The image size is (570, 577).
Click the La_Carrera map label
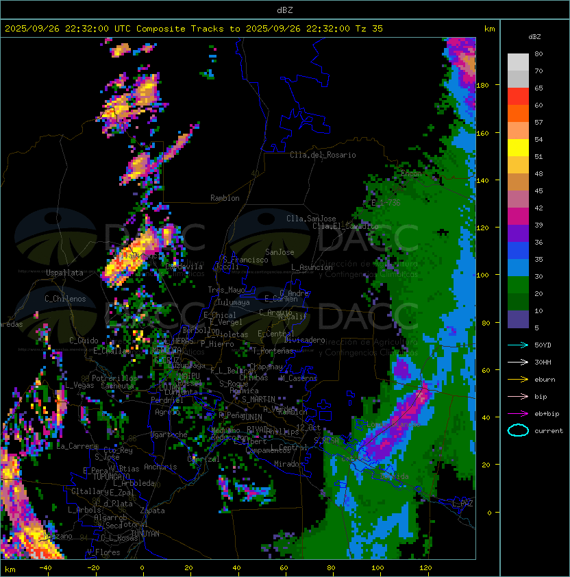[x=77, y=446]
